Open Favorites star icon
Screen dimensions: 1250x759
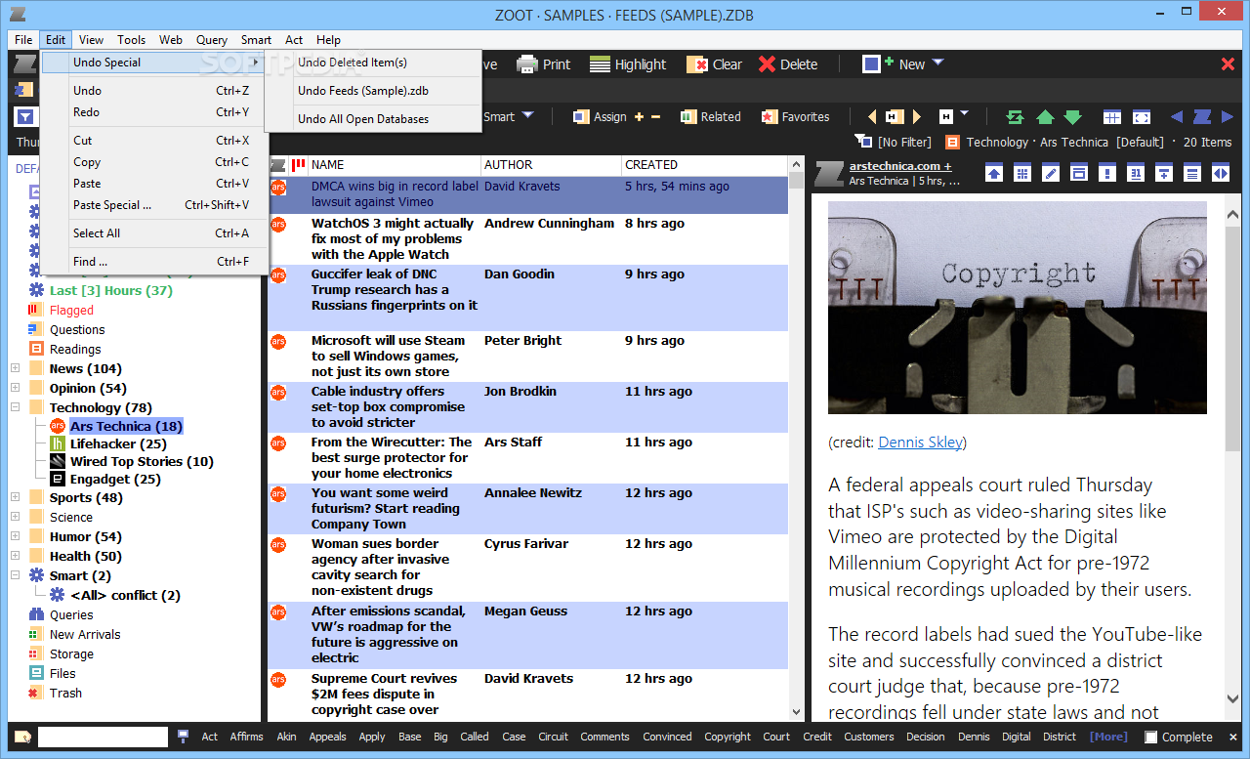pyautogui.click(x=770, y=116)
